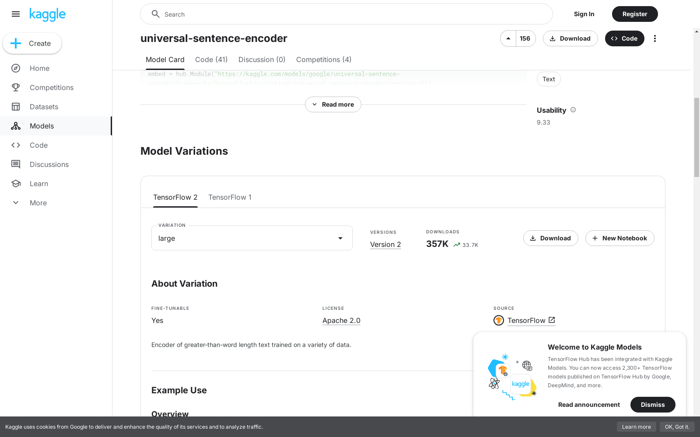The image size is (700, 437).
Task: Click the Text tag chip
Action: [549, 79]
